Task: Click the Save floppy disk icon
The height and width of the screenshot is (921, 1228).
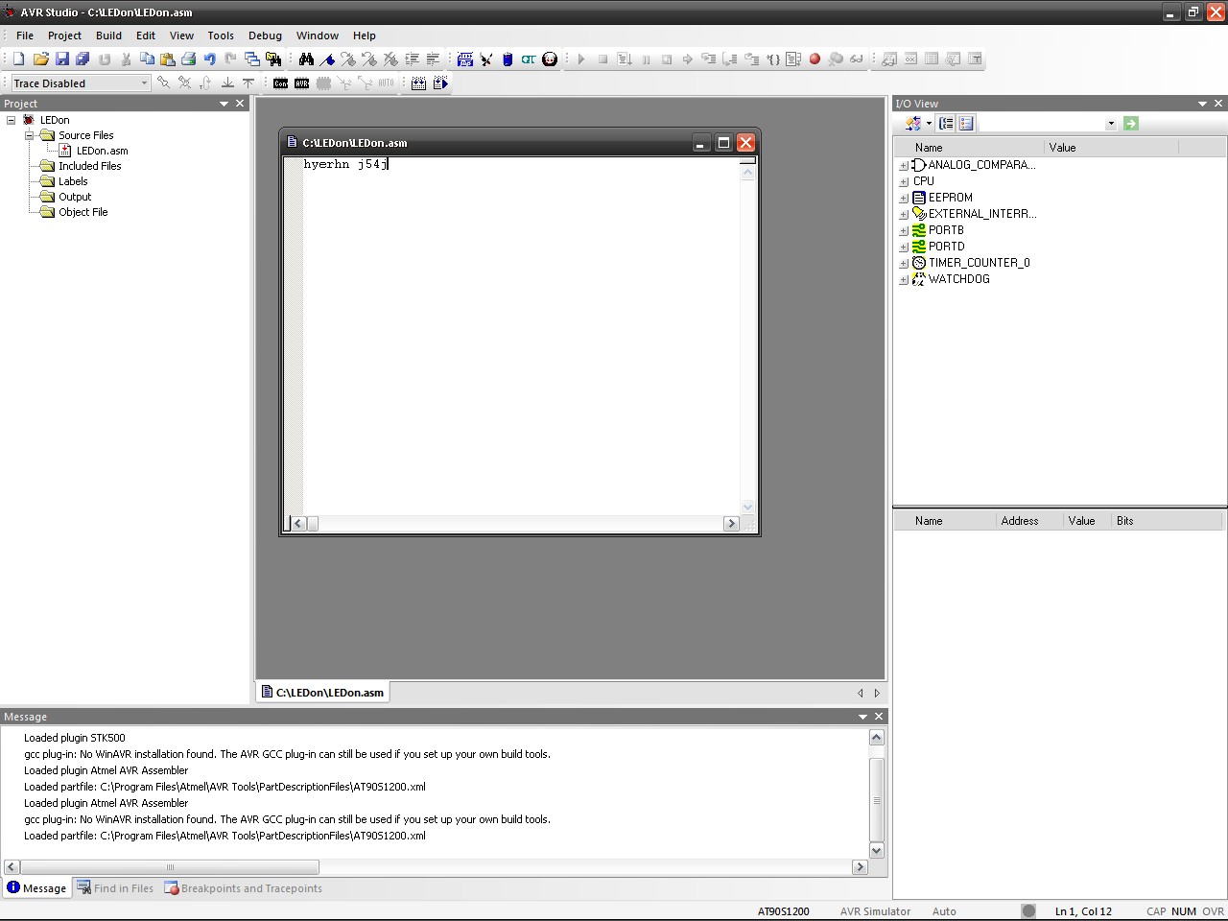Action: (61, 59)
